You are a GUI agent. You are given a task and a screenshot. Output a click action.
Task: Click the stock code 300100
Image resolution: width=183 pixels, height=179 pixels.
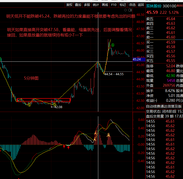(169, 6)
